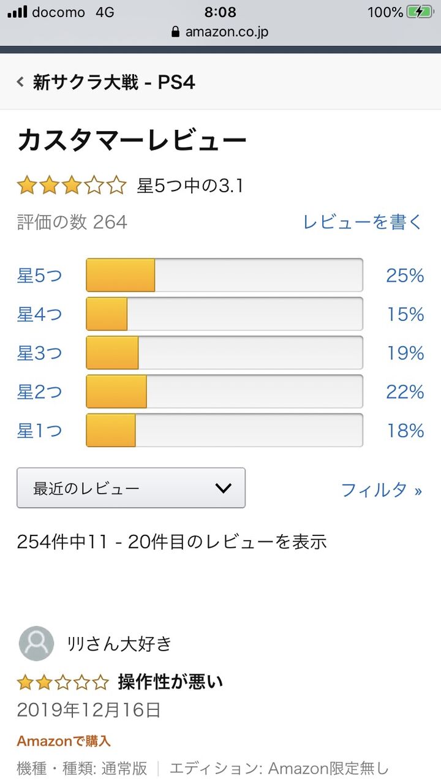Select the 星3つ rating bar
This screenshot has height=784, width=441.
[224, 353]
